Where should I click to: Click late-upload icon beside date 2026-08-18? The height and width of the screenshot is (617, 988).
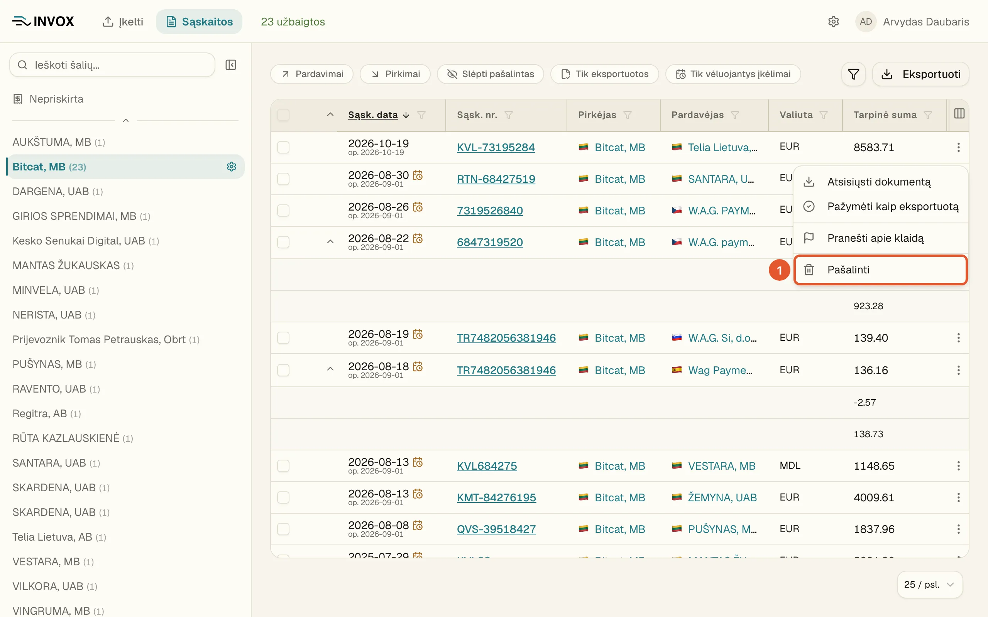pos(418,366)
